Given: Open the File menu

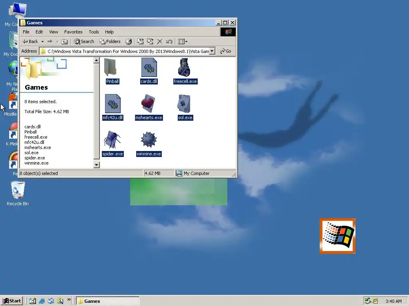Looking at the screenshot, I should [26, 32].
